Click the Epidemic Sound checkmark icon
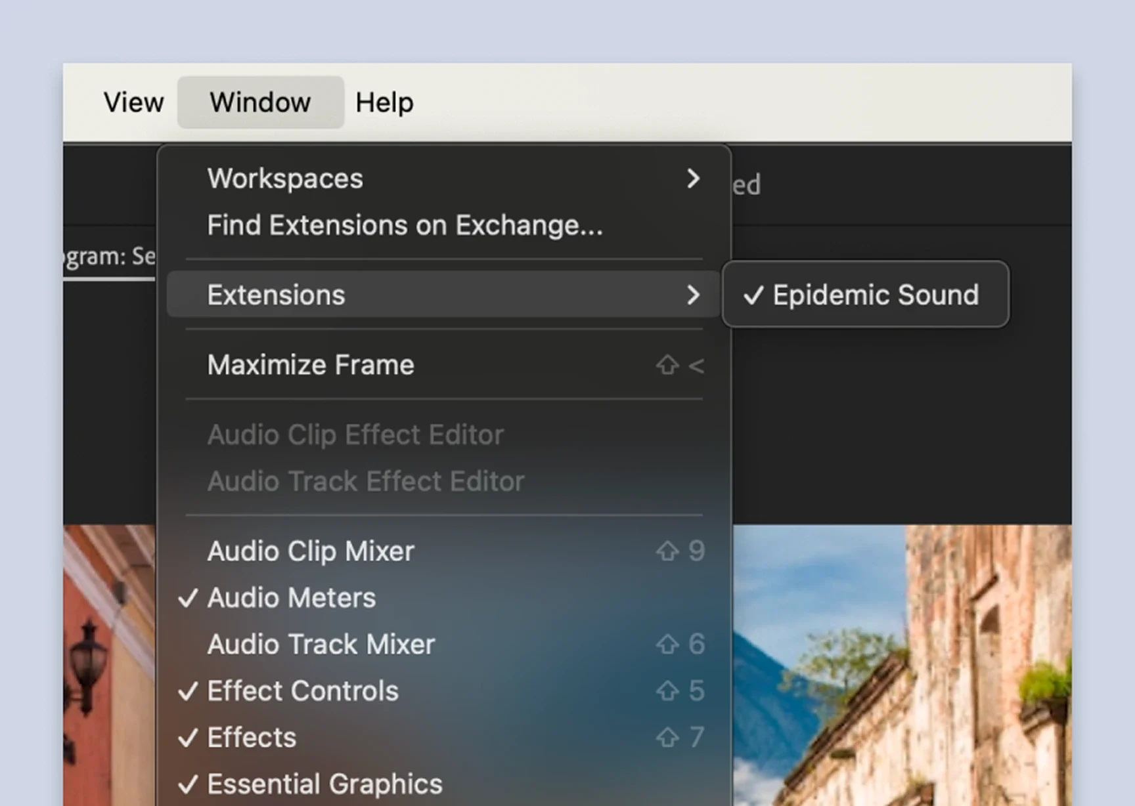1135x806 pixels. [753, 295]
